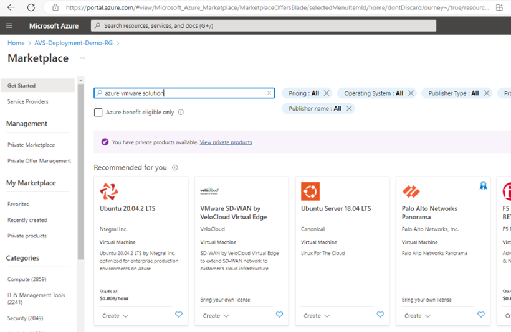Click the browser back arrow
This screenshot has height=332, width=511.
[11, 7]
